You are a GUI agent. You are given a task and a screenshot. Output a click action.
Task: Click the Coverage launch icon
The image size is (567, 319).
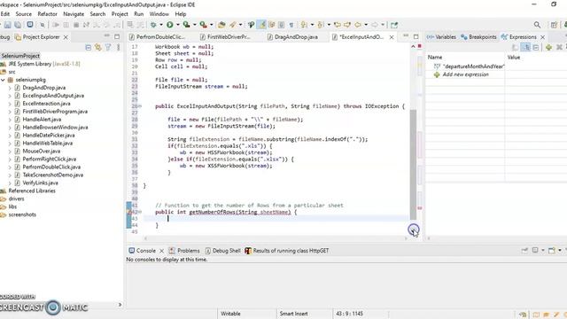coord(186,25)
